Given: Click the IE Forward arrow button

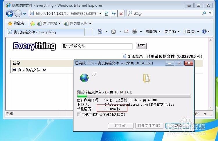Looking at the screenshot, I should 18,14.
